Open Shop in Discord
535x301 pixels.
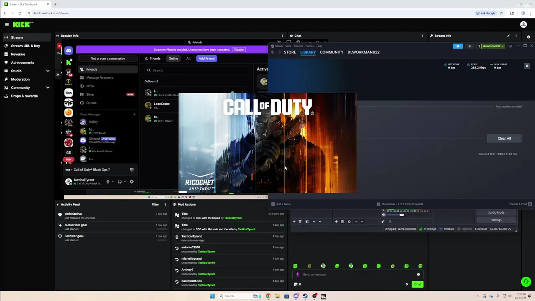pos(107,94)
